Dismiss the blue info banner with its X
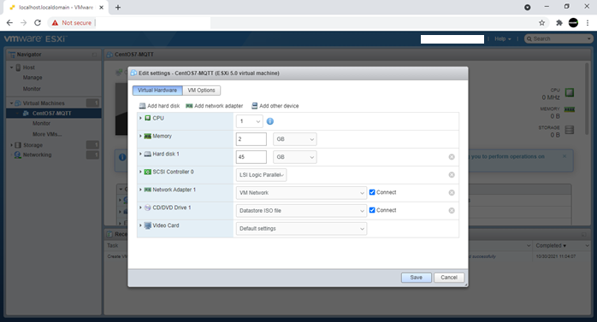The width and height of the screenshot is (597, 322). point(564,156)
